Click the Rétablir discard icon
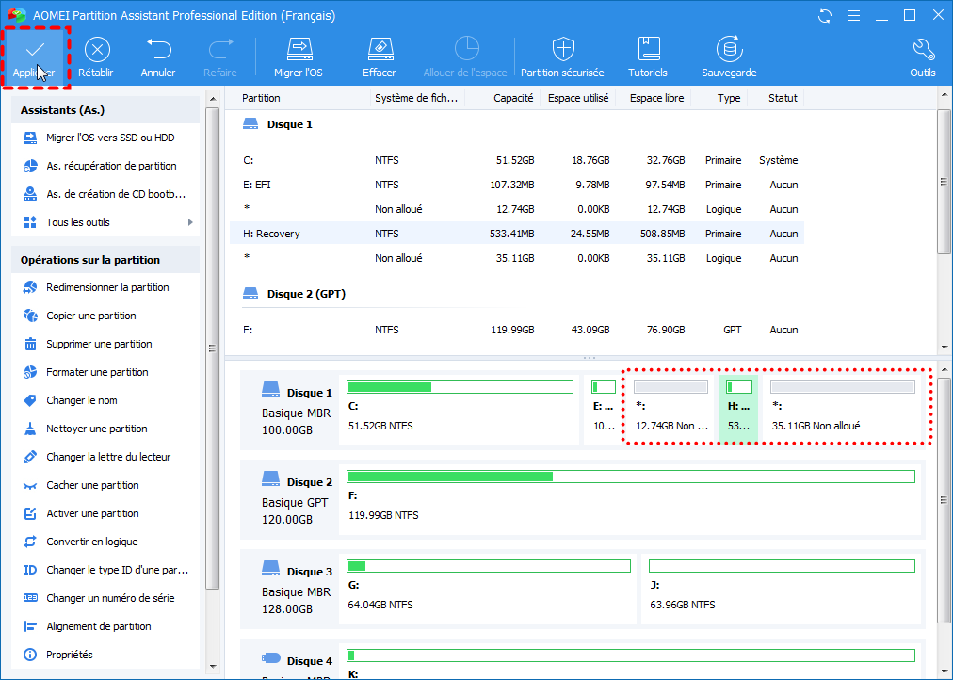The height and width of the screenshot is (680, 953). (96, 50)
